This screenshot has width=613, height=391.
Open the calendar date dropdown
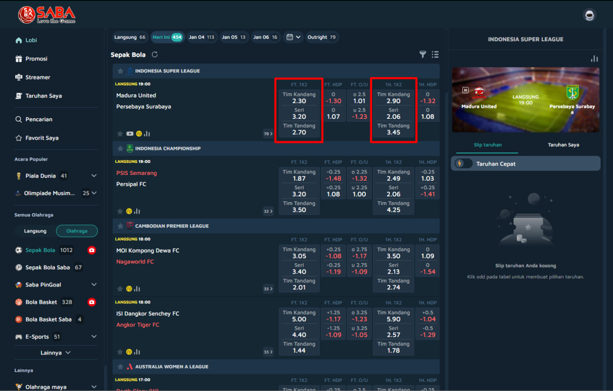tap(293, 37)
